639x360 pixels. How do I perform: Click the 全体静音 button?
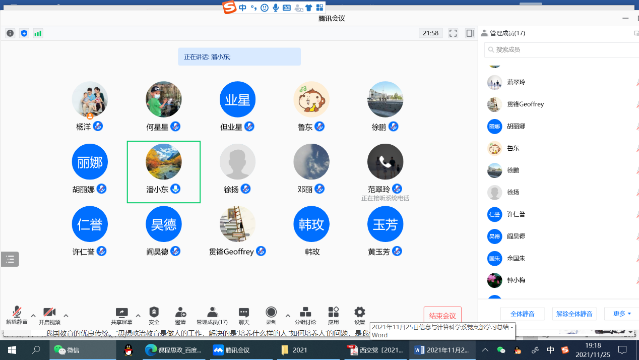[523, 314]
